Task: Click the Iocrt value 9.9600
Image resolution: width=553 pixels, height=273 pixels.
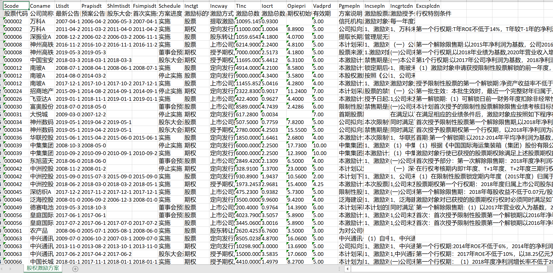Action: (273, 200)
